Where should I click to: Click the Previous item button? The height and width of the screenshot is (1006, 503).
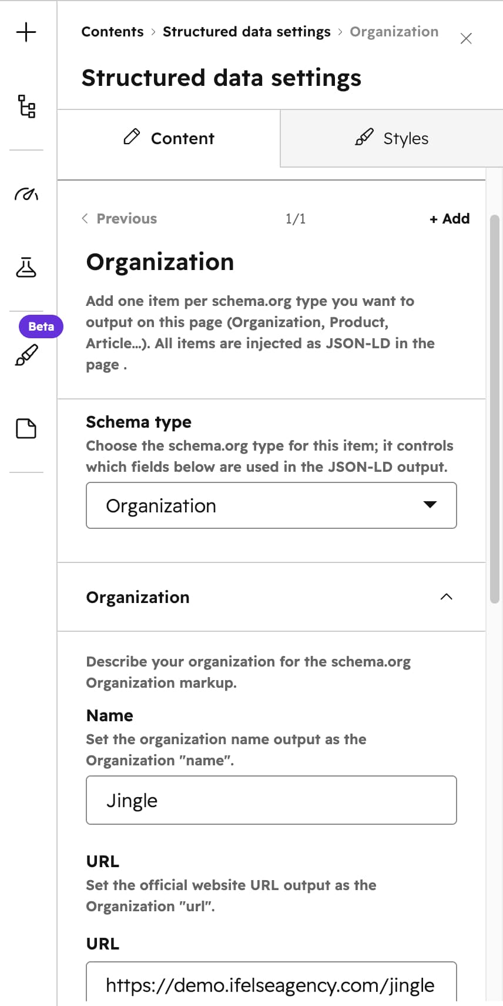(x=119, y=219)
